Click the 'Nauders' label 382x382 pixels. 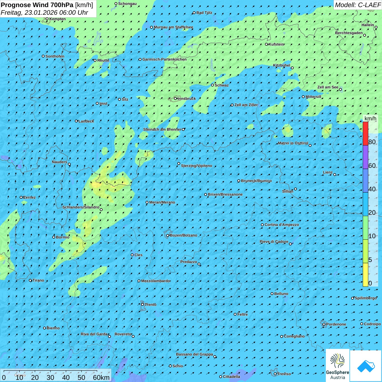pos(59,162)
